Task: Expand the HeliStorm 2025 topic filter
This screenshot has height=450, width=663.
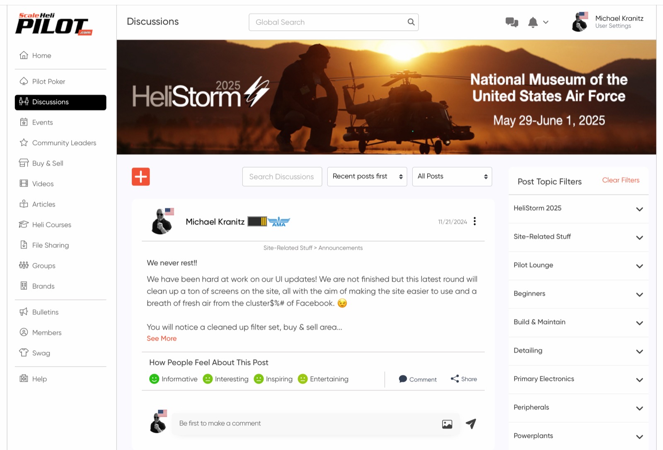Action: point(639,209)
